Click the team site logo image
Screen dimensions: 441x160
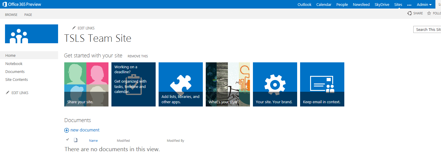tap(32, 34)
